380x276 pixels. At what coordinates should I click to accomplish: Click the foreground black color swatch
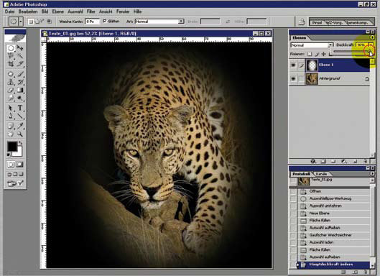click(11, 146)
